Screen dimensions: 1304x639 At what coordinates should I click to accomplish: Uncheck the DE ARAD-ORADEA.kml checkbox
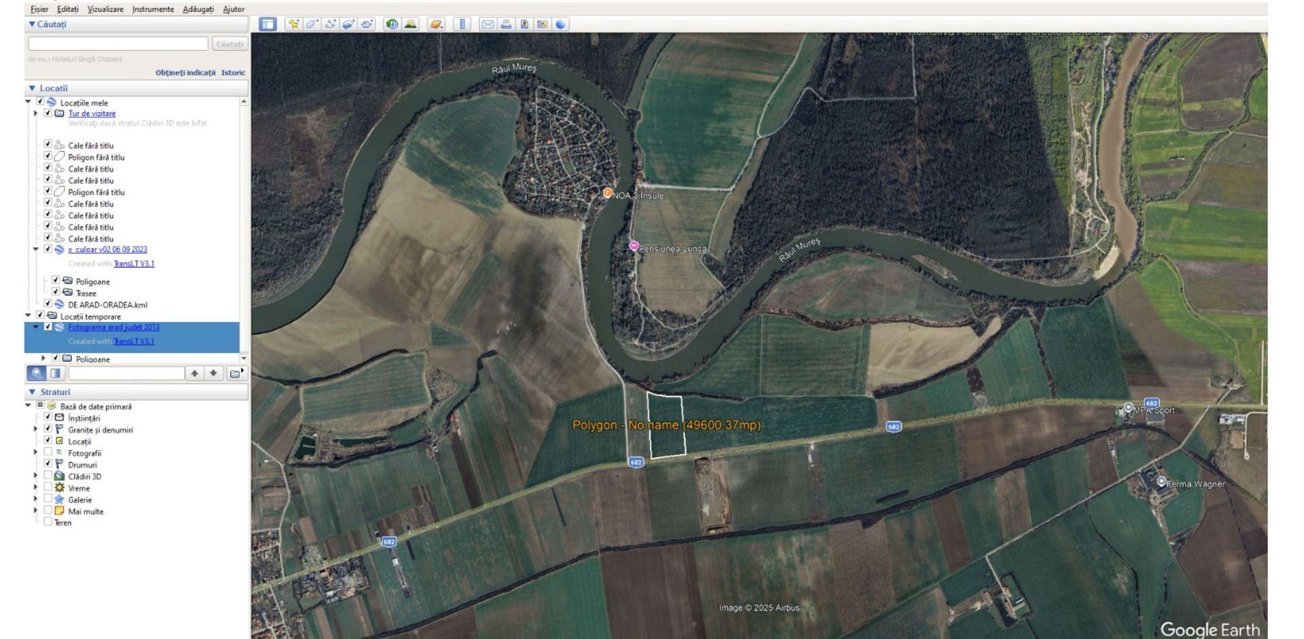tap(48, 304)
